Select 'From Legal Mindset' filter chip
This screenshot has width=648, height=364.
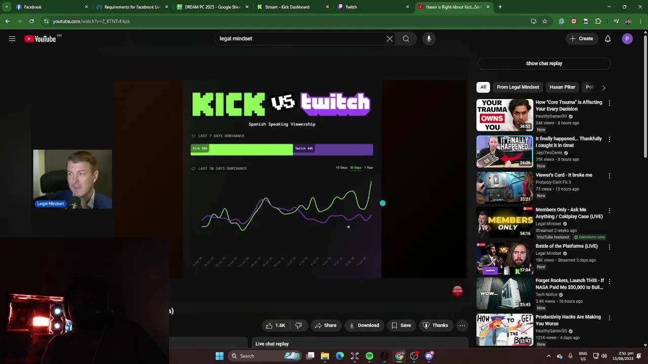pos(518,87)
